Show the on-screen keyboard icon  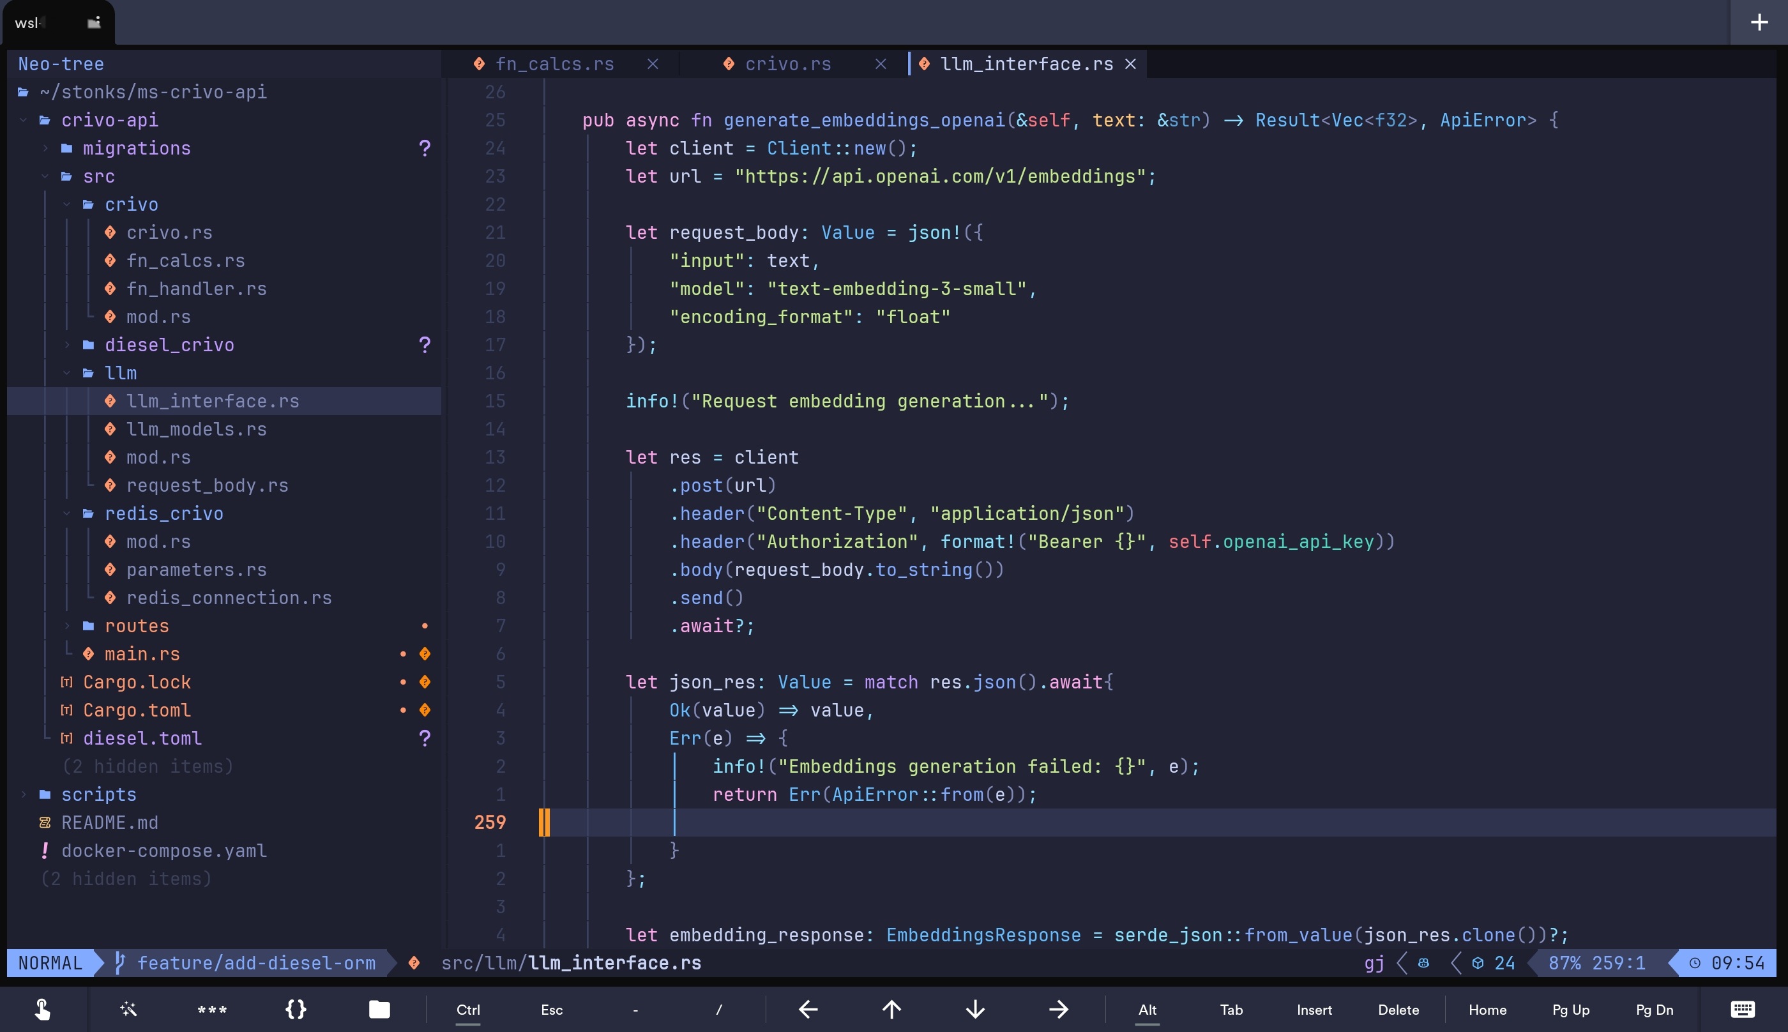[1743, 1009]
